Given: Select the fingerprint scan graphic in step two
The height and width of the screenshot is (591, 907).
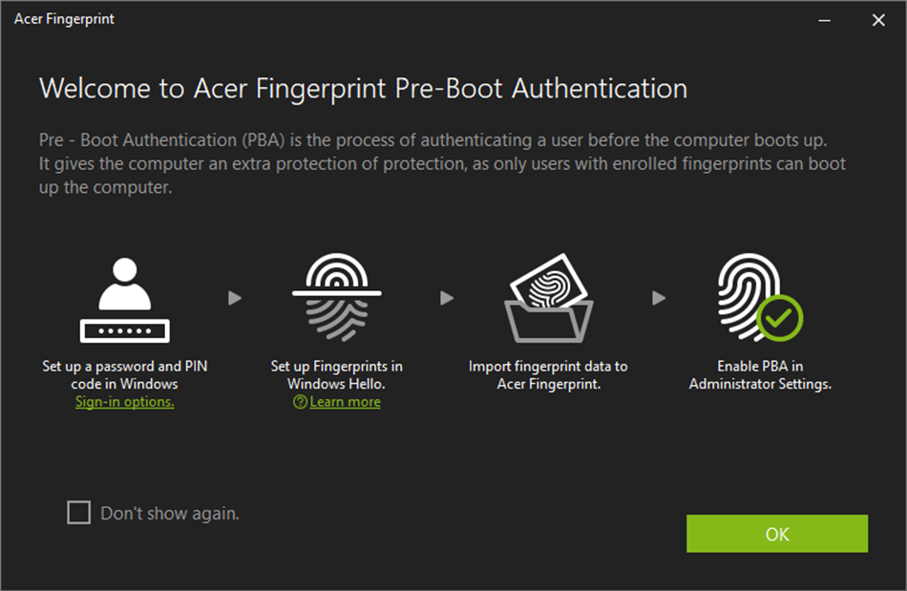Looking at the screenshot, I should point(335,298).
